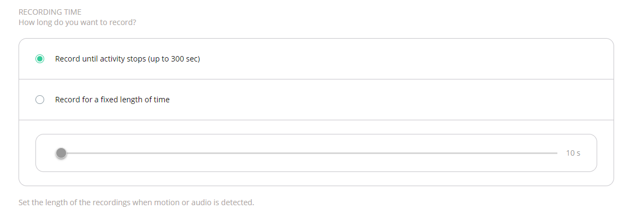Click the rounded slider container box's left padding
The width and height of the screenshot is (625, 209).
(x=46, y=153)
